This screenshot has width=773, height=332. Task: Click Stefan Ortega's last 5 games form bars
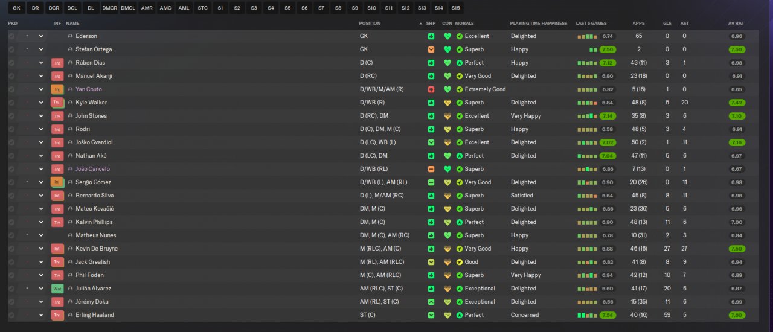click(x=593, y=49)
